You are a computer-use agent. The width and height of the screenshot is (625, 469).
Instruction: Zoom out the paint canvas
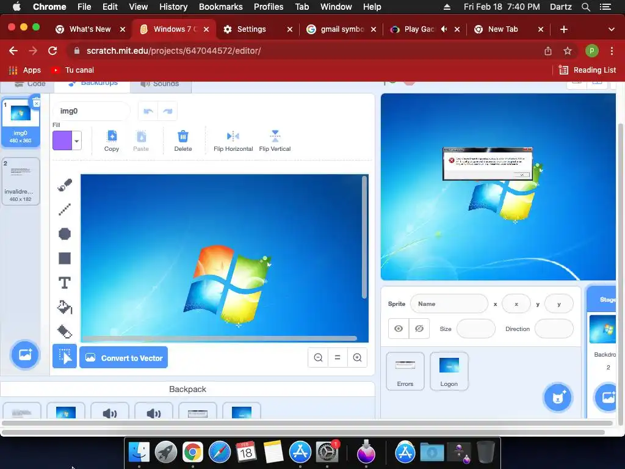click(318, 358)
